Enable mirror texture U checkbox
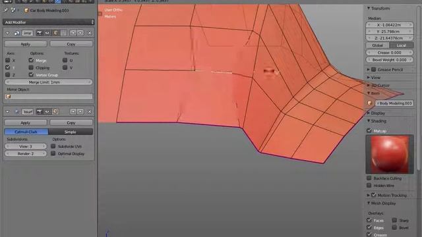Image resolution: width=422 pixels, height=237 pixels. click(x=65, y=60)
